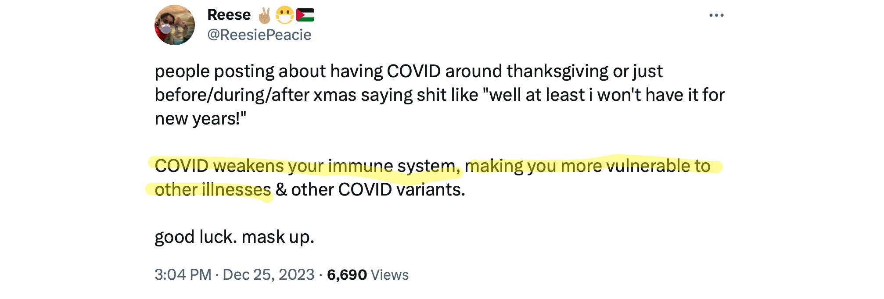The image size is (884, 299).
Task: Click the victory hand emoji
Action: point(265,15)
